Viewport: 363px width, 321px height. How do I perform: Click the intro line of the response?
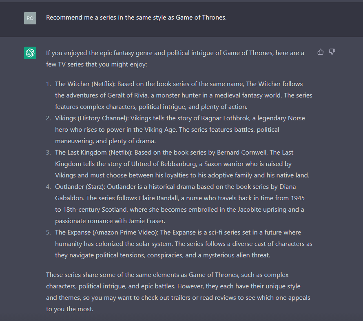175,59
